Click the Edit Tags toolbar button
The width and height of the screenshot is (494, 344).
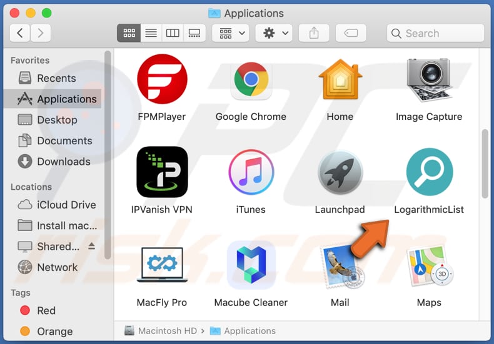pos(351,33)
